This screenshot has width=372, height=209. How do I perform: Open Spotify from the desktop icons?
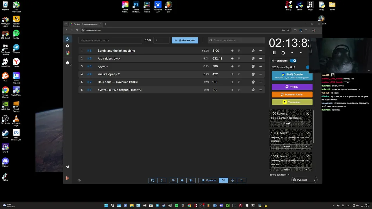(x=16, y=34)
